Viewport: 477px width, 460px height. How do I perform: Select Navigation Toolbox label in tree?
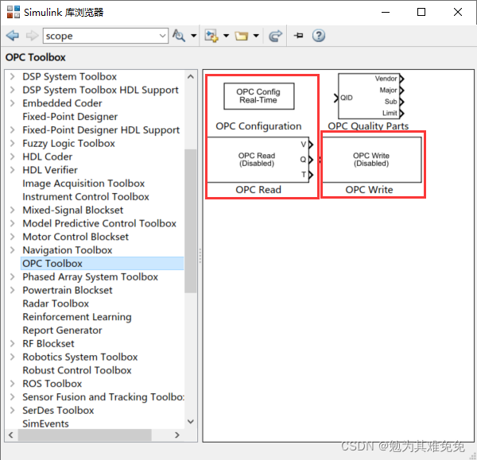[x=68, y=250]
